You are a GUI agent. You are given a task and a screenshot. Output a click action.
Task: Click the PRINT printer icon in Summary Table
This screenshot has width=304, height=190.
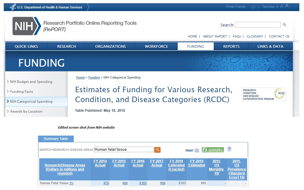coord(197,150)
